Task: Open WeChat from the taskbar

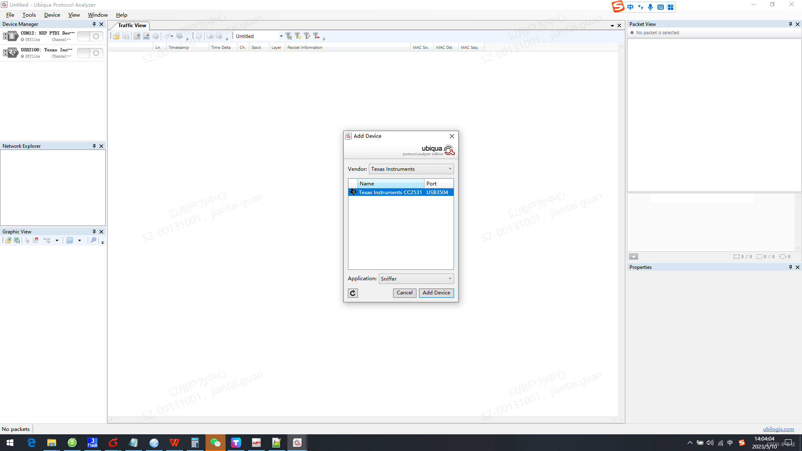Action: [216, 443]
